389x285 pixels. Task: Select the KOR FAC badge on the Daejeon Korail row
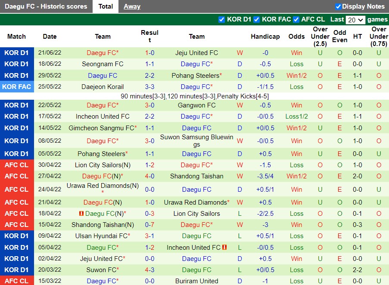(x=17, y=86)
